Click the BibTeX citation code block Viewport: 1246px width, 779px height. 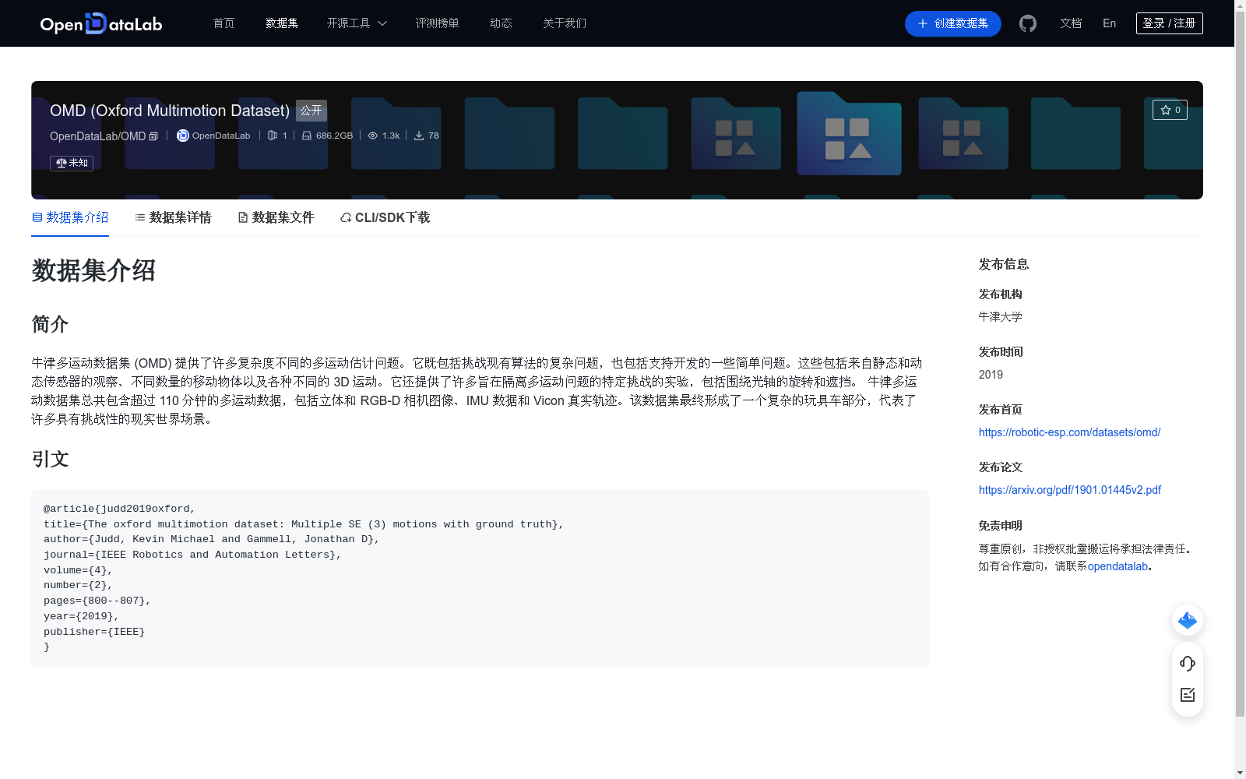click(x=480, y=578)
